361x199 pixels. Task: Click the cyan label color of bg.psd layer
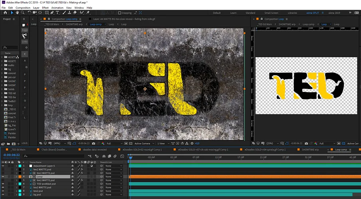20,194
